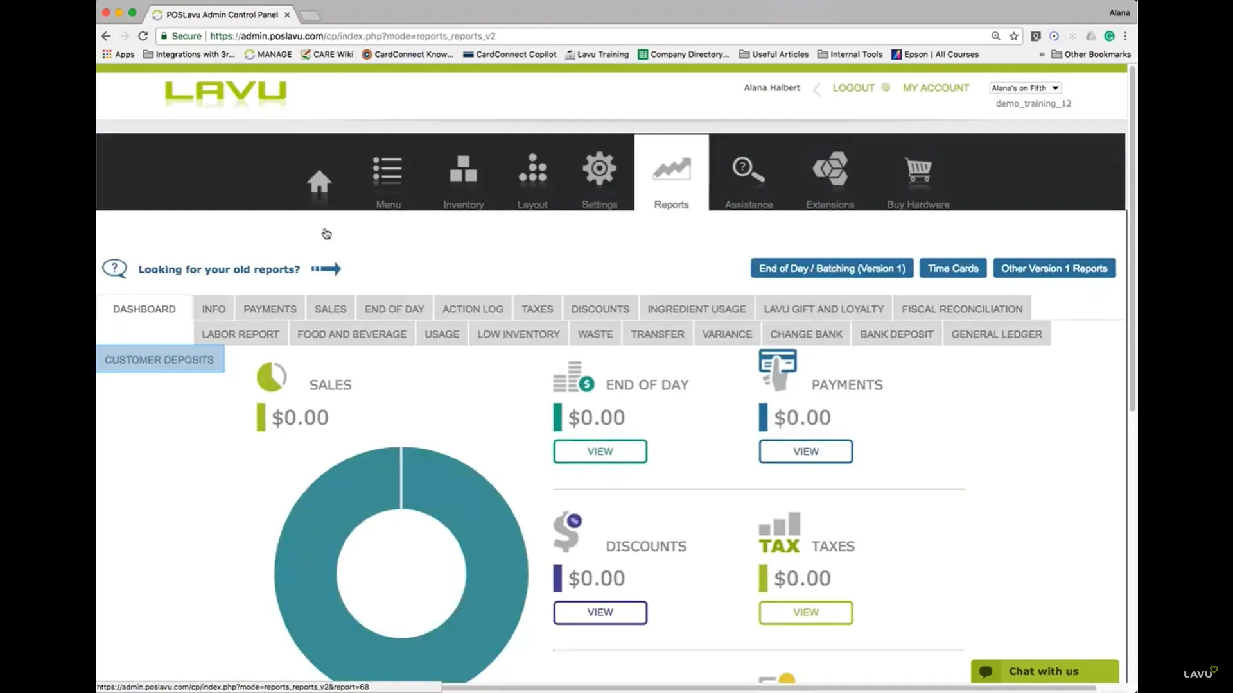The width and height of the screenshot is (1233, 693).
Task: Open the Useful Articles bookmark folder
Action: click(774, 55)
